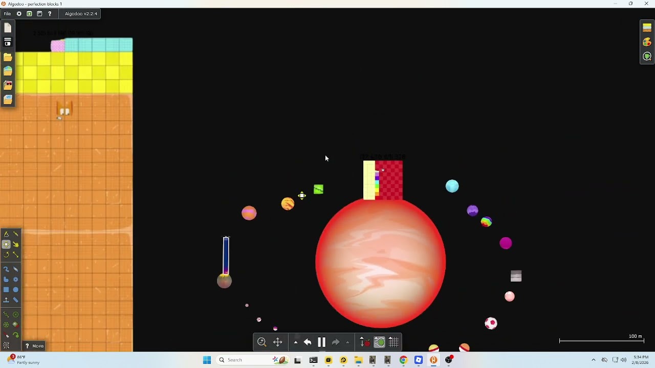655x368 pixels.
Task: Click the magenta planet
Action: [506, 243]
